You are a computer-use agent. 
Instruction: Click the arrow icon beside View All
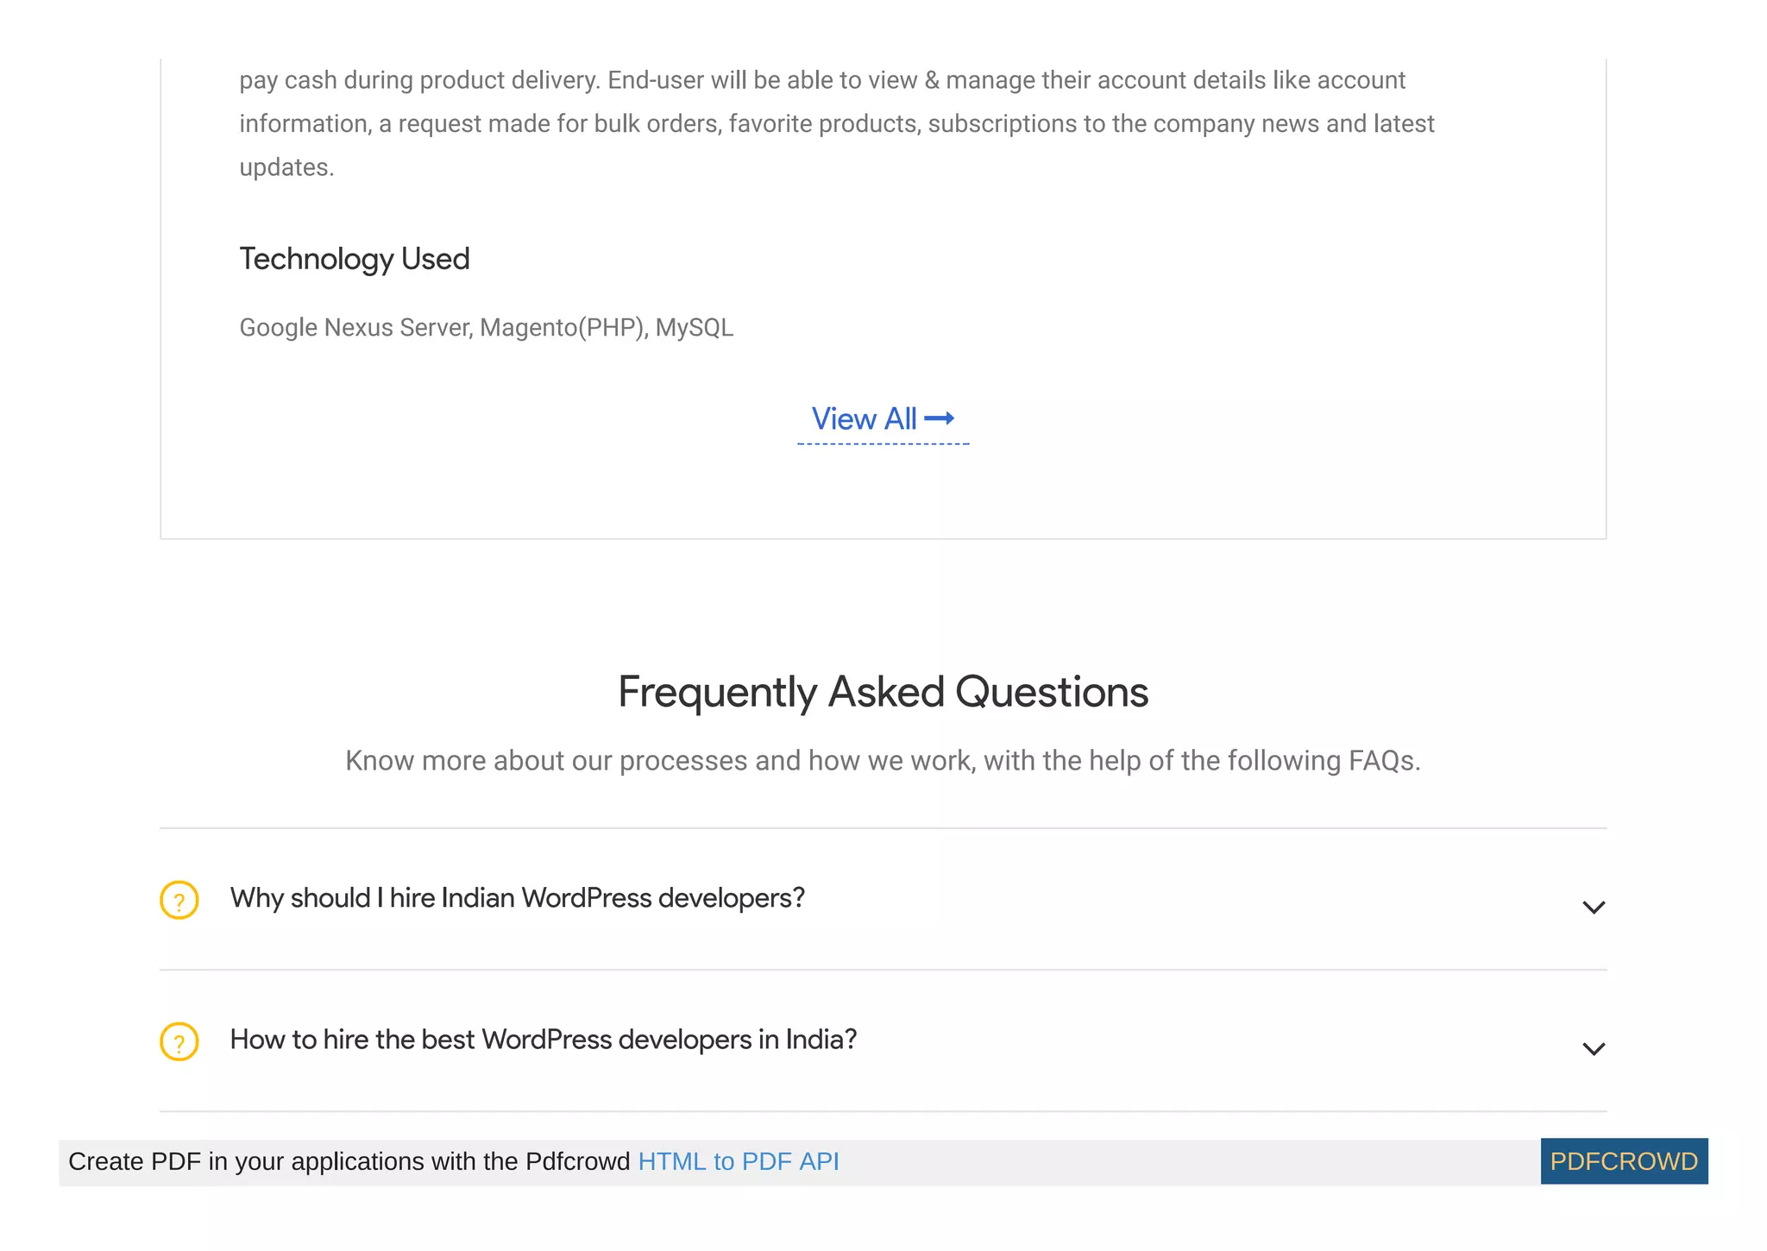[x=940, y=418]
